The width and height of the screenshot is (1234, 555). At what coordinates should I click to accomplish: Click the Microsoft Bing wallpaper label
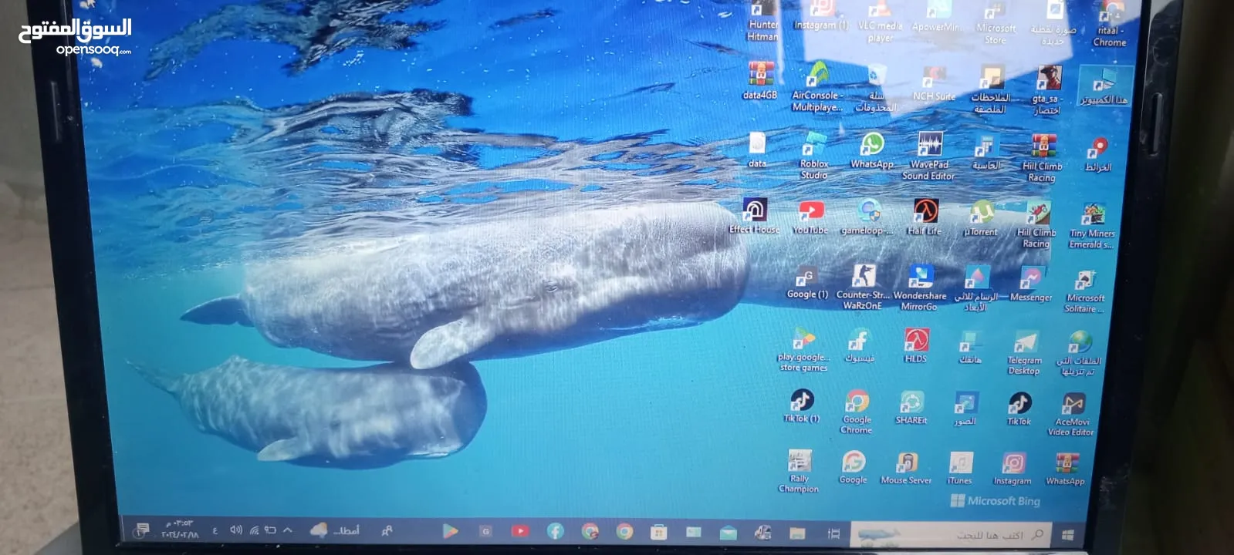point(996,501)
